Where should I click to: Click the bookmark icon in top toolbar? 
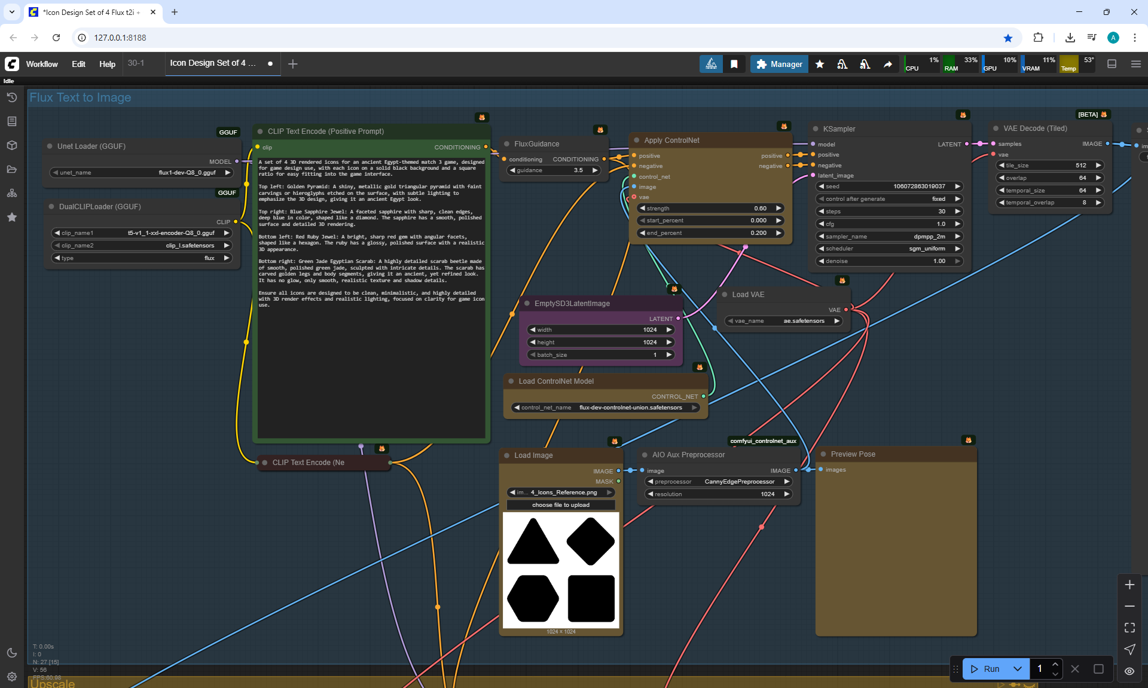coord(734,64)
